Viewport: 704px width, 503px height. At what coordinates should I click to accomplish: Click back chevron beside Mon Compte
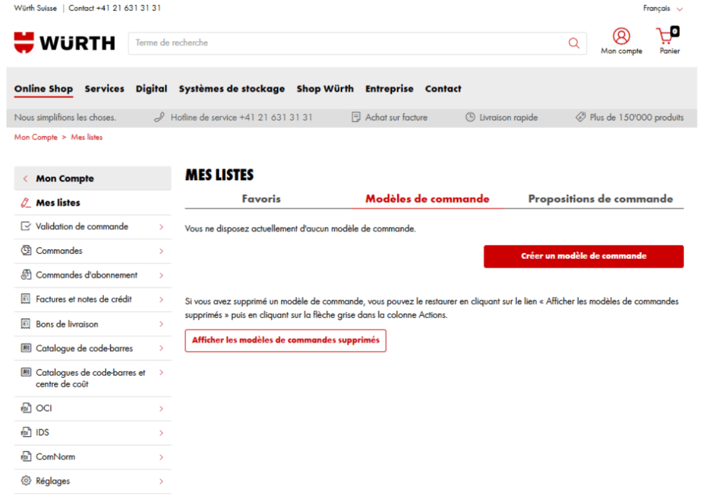[25, 178]
